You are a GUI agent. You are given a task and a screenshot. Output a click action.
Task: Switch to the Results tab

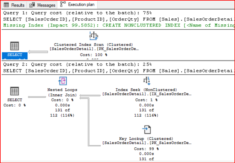(x=14, y=5)
